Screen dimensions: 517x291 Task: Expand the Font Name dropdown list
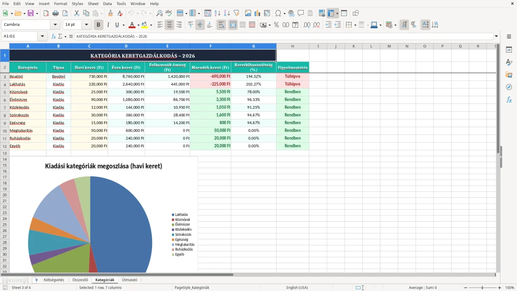[x=55, y=25]
